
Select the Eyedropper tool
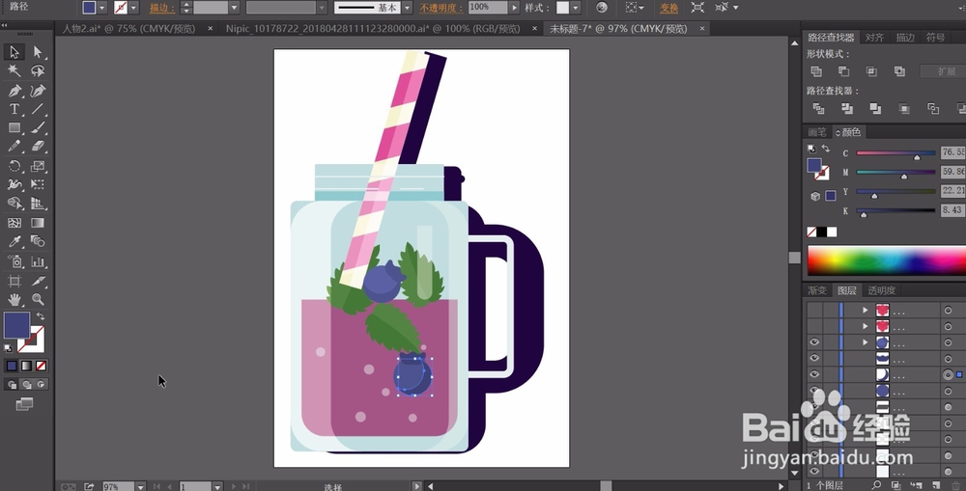(x=14, y=241)
